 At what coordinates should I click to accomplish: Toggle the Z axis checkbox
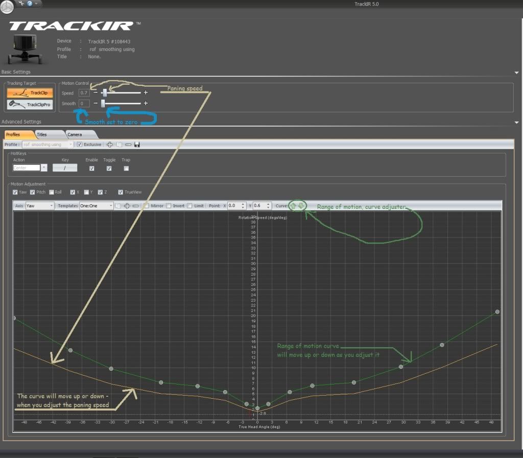coord(101,192)
